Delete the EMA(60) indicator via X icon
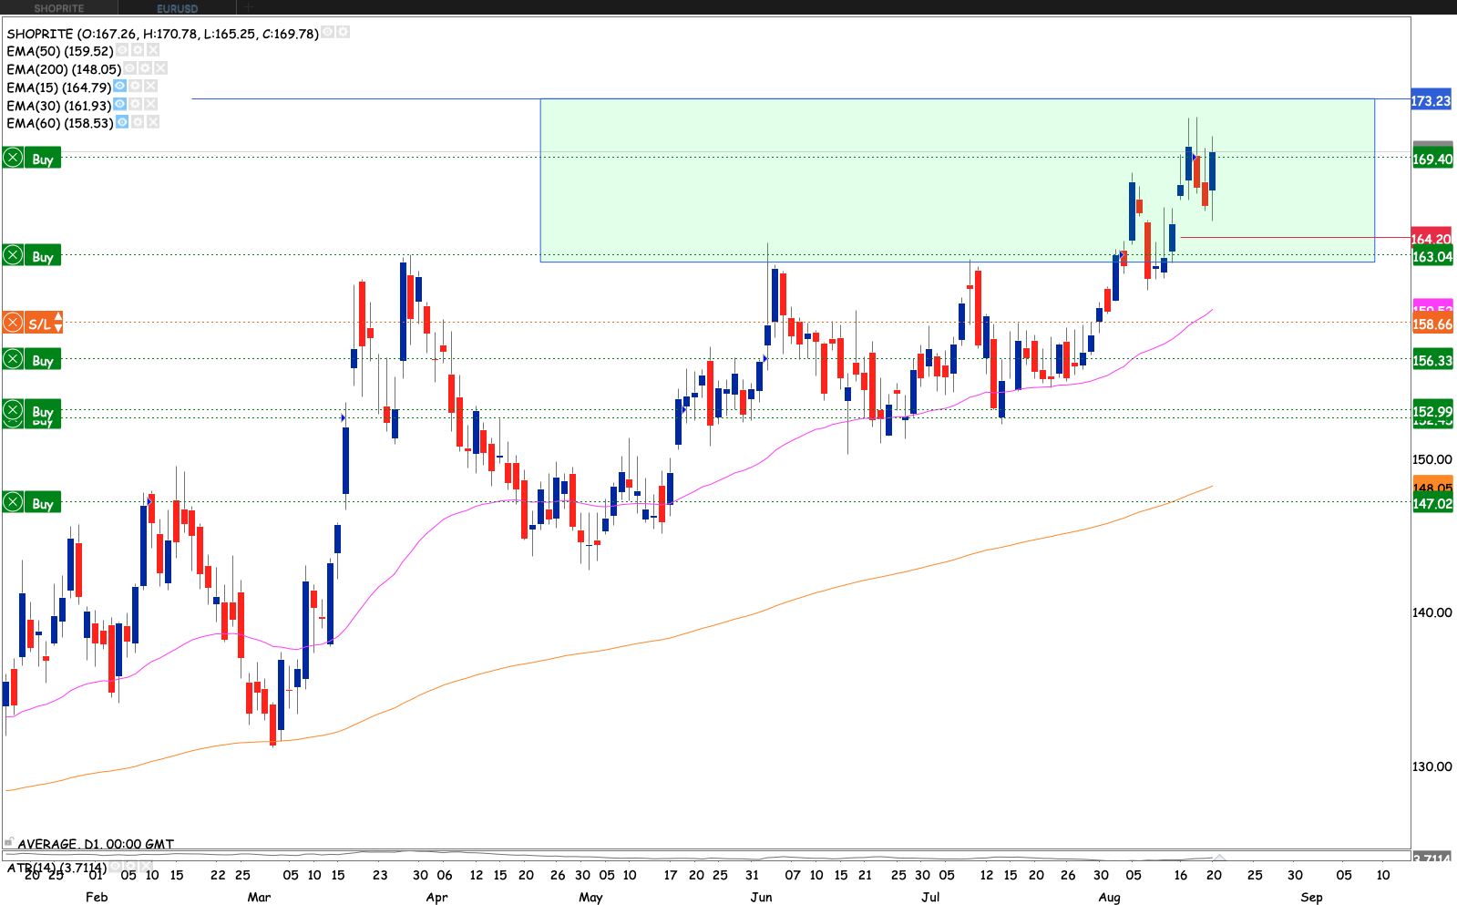 pos(152,122)
